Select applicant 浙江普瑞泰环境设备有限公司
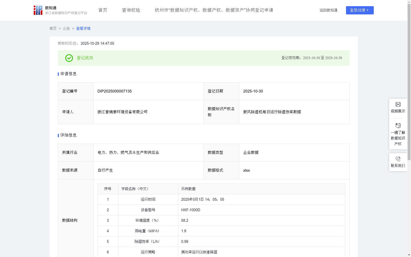411x257 pixels. [x=123, y=112]
